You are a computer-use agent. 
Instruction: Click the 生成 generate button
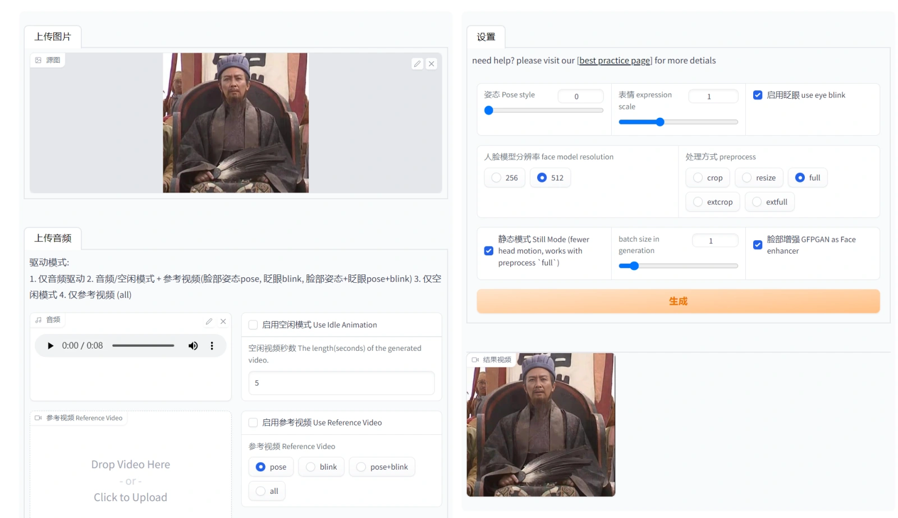coord(678,301)
